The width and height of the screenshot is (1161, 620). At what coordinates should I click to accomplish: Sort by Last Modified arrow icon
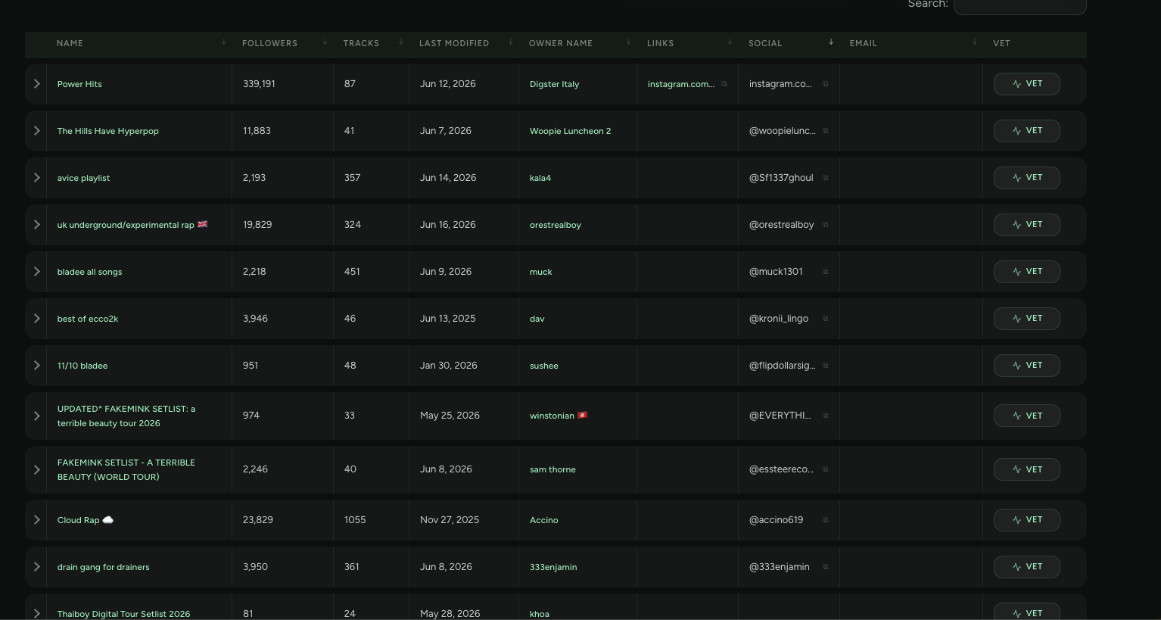[x=511, y=42]
